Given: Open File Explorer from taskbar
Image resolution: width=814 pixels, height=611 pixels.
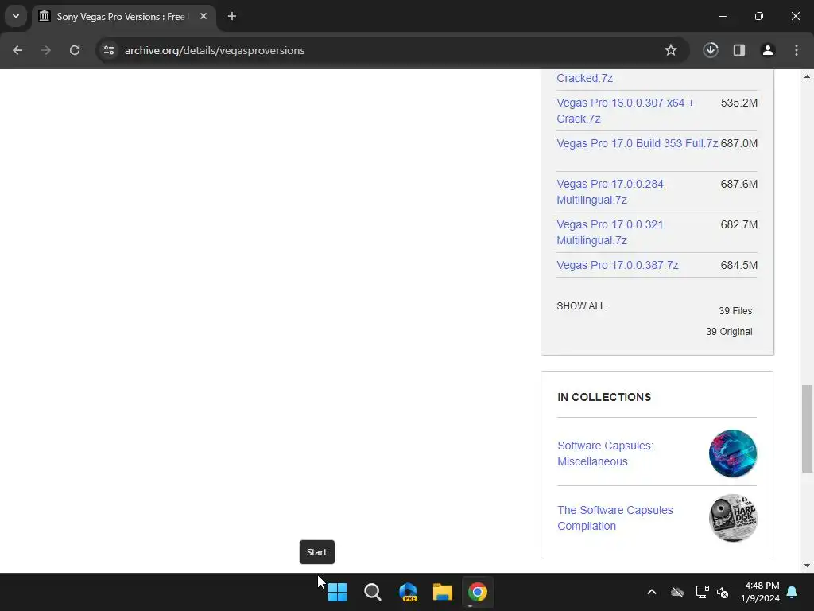Looking at the screenshot, I should click(443, 592).
